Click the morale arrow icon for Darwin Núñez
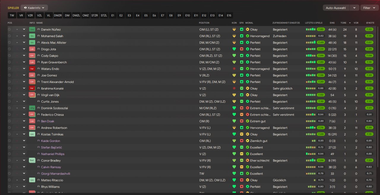Screen dimensions: 380x195 (248, 29)
